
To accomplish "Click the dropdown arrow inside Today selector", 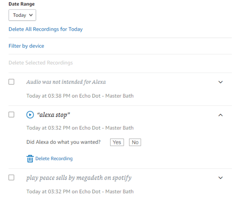I will tap(31, 15).
